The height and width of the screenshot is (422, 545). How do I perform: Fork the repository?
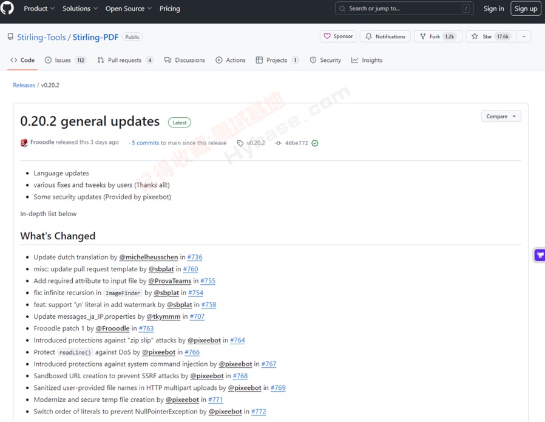point(438,36)
